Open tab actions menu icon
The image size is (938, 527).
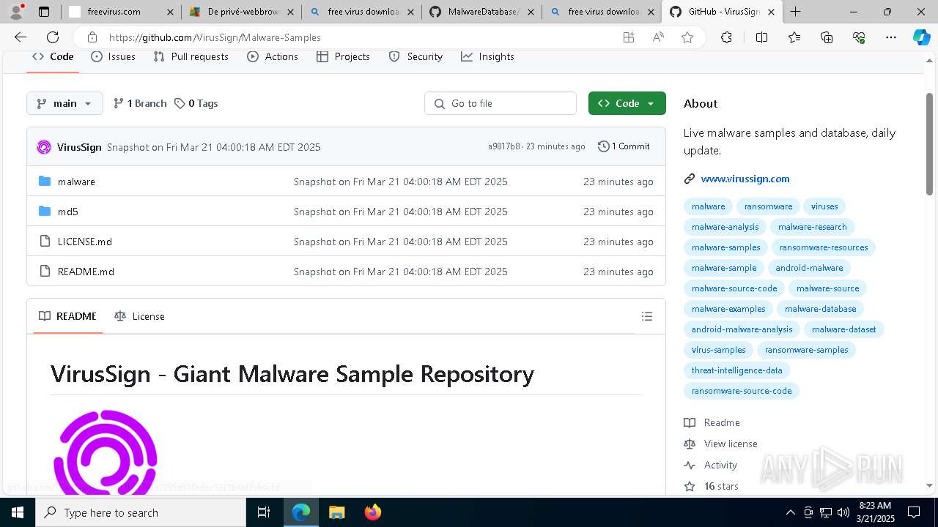[44, 12]
